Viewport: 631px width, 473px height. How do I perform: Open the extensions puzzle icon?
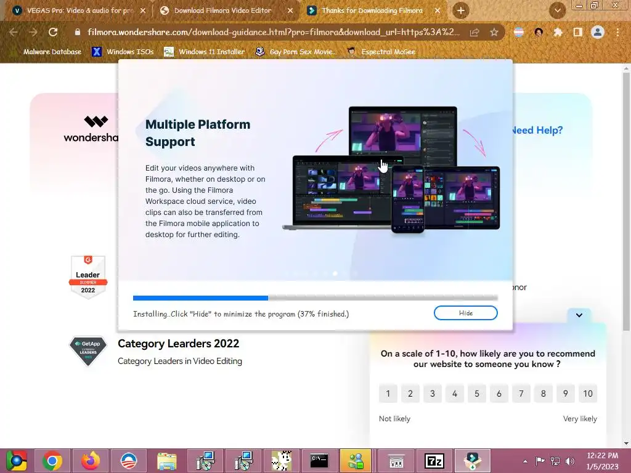pos(558,32)
